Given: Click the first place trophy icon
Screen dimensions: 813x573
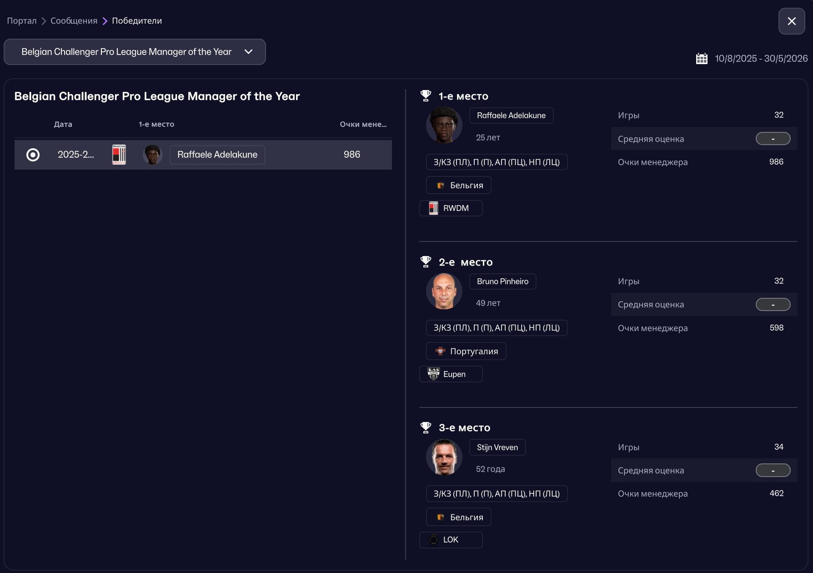Looking at the screenshot, I should pyautogui.click(x=426, y=95).
